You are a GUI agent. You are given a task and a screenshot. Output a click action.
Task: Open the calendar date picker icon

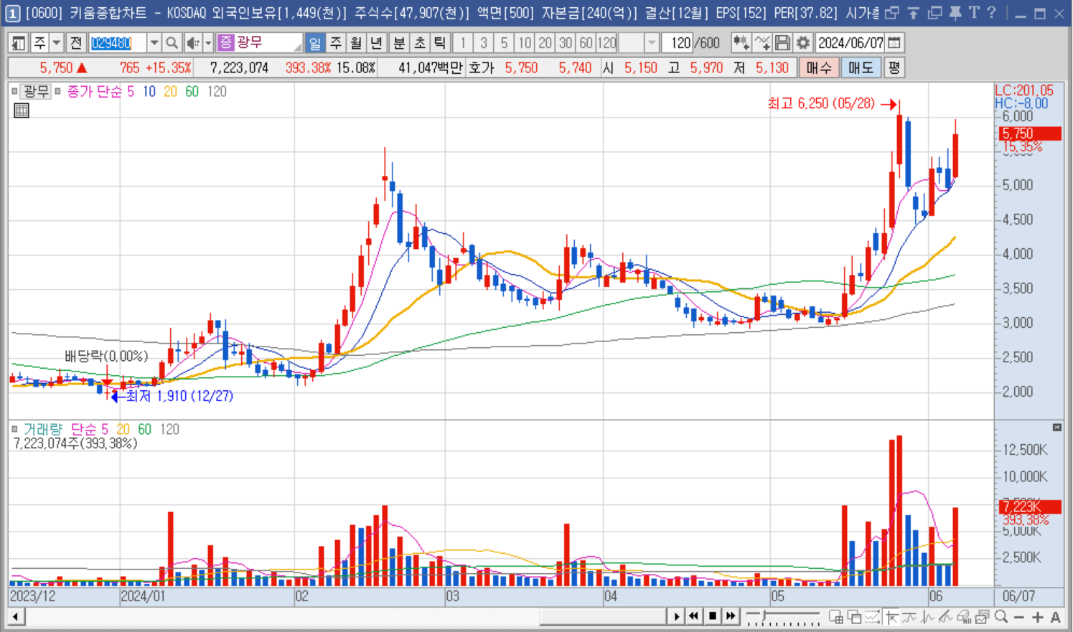894,43
